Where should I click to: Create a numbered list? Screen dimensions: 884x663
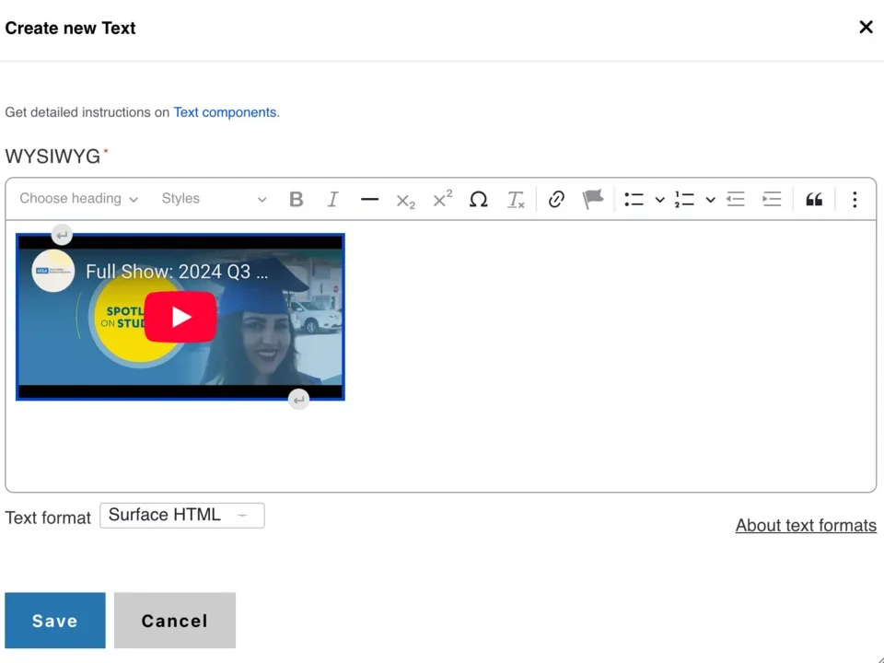(x=683, y=199)
